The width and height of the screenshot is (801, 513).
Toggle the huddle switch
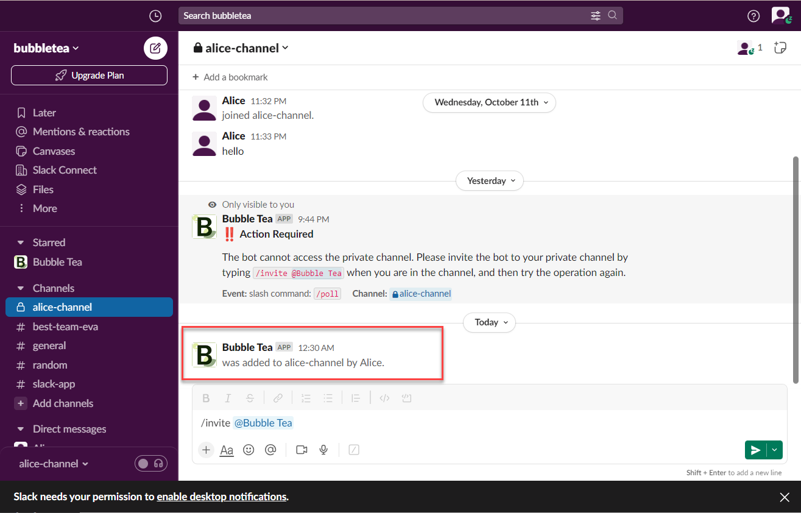(x=150, y=464)
